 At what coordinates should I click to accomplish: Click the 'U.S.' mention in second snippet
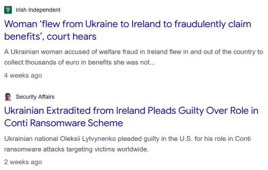pyautogui.click(x=186, y=139)
